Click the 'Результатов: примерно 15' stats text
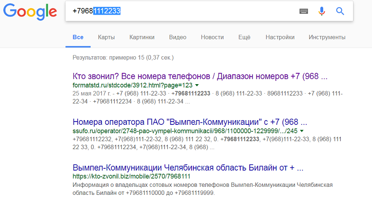 point(123,58)
